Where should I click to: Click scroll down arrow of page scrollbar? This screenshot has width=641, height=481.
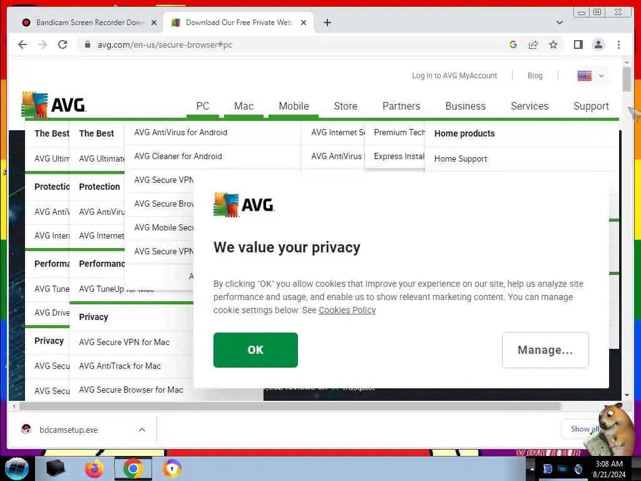coord(627,395)
